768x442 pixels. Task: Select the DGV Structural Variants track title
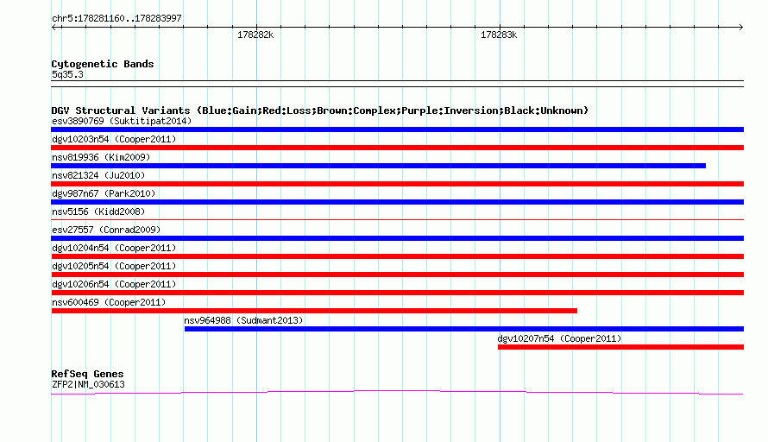tap(320, 110)
